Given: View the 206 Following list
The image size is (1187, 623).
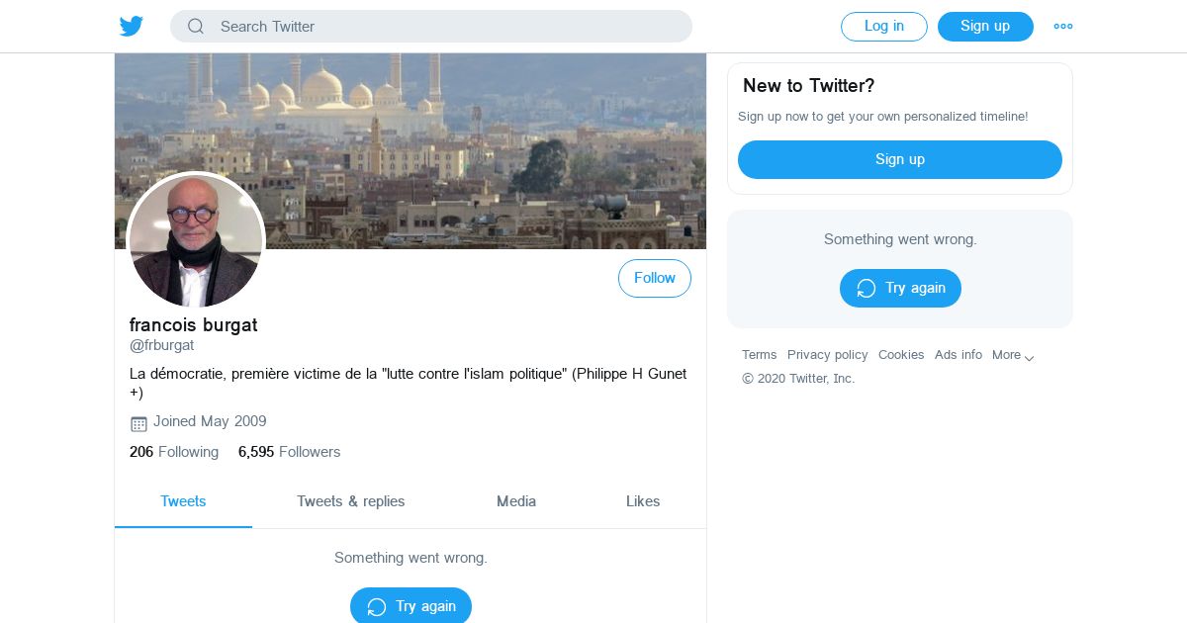Looking at the screenshot, I should pos(174,452).
